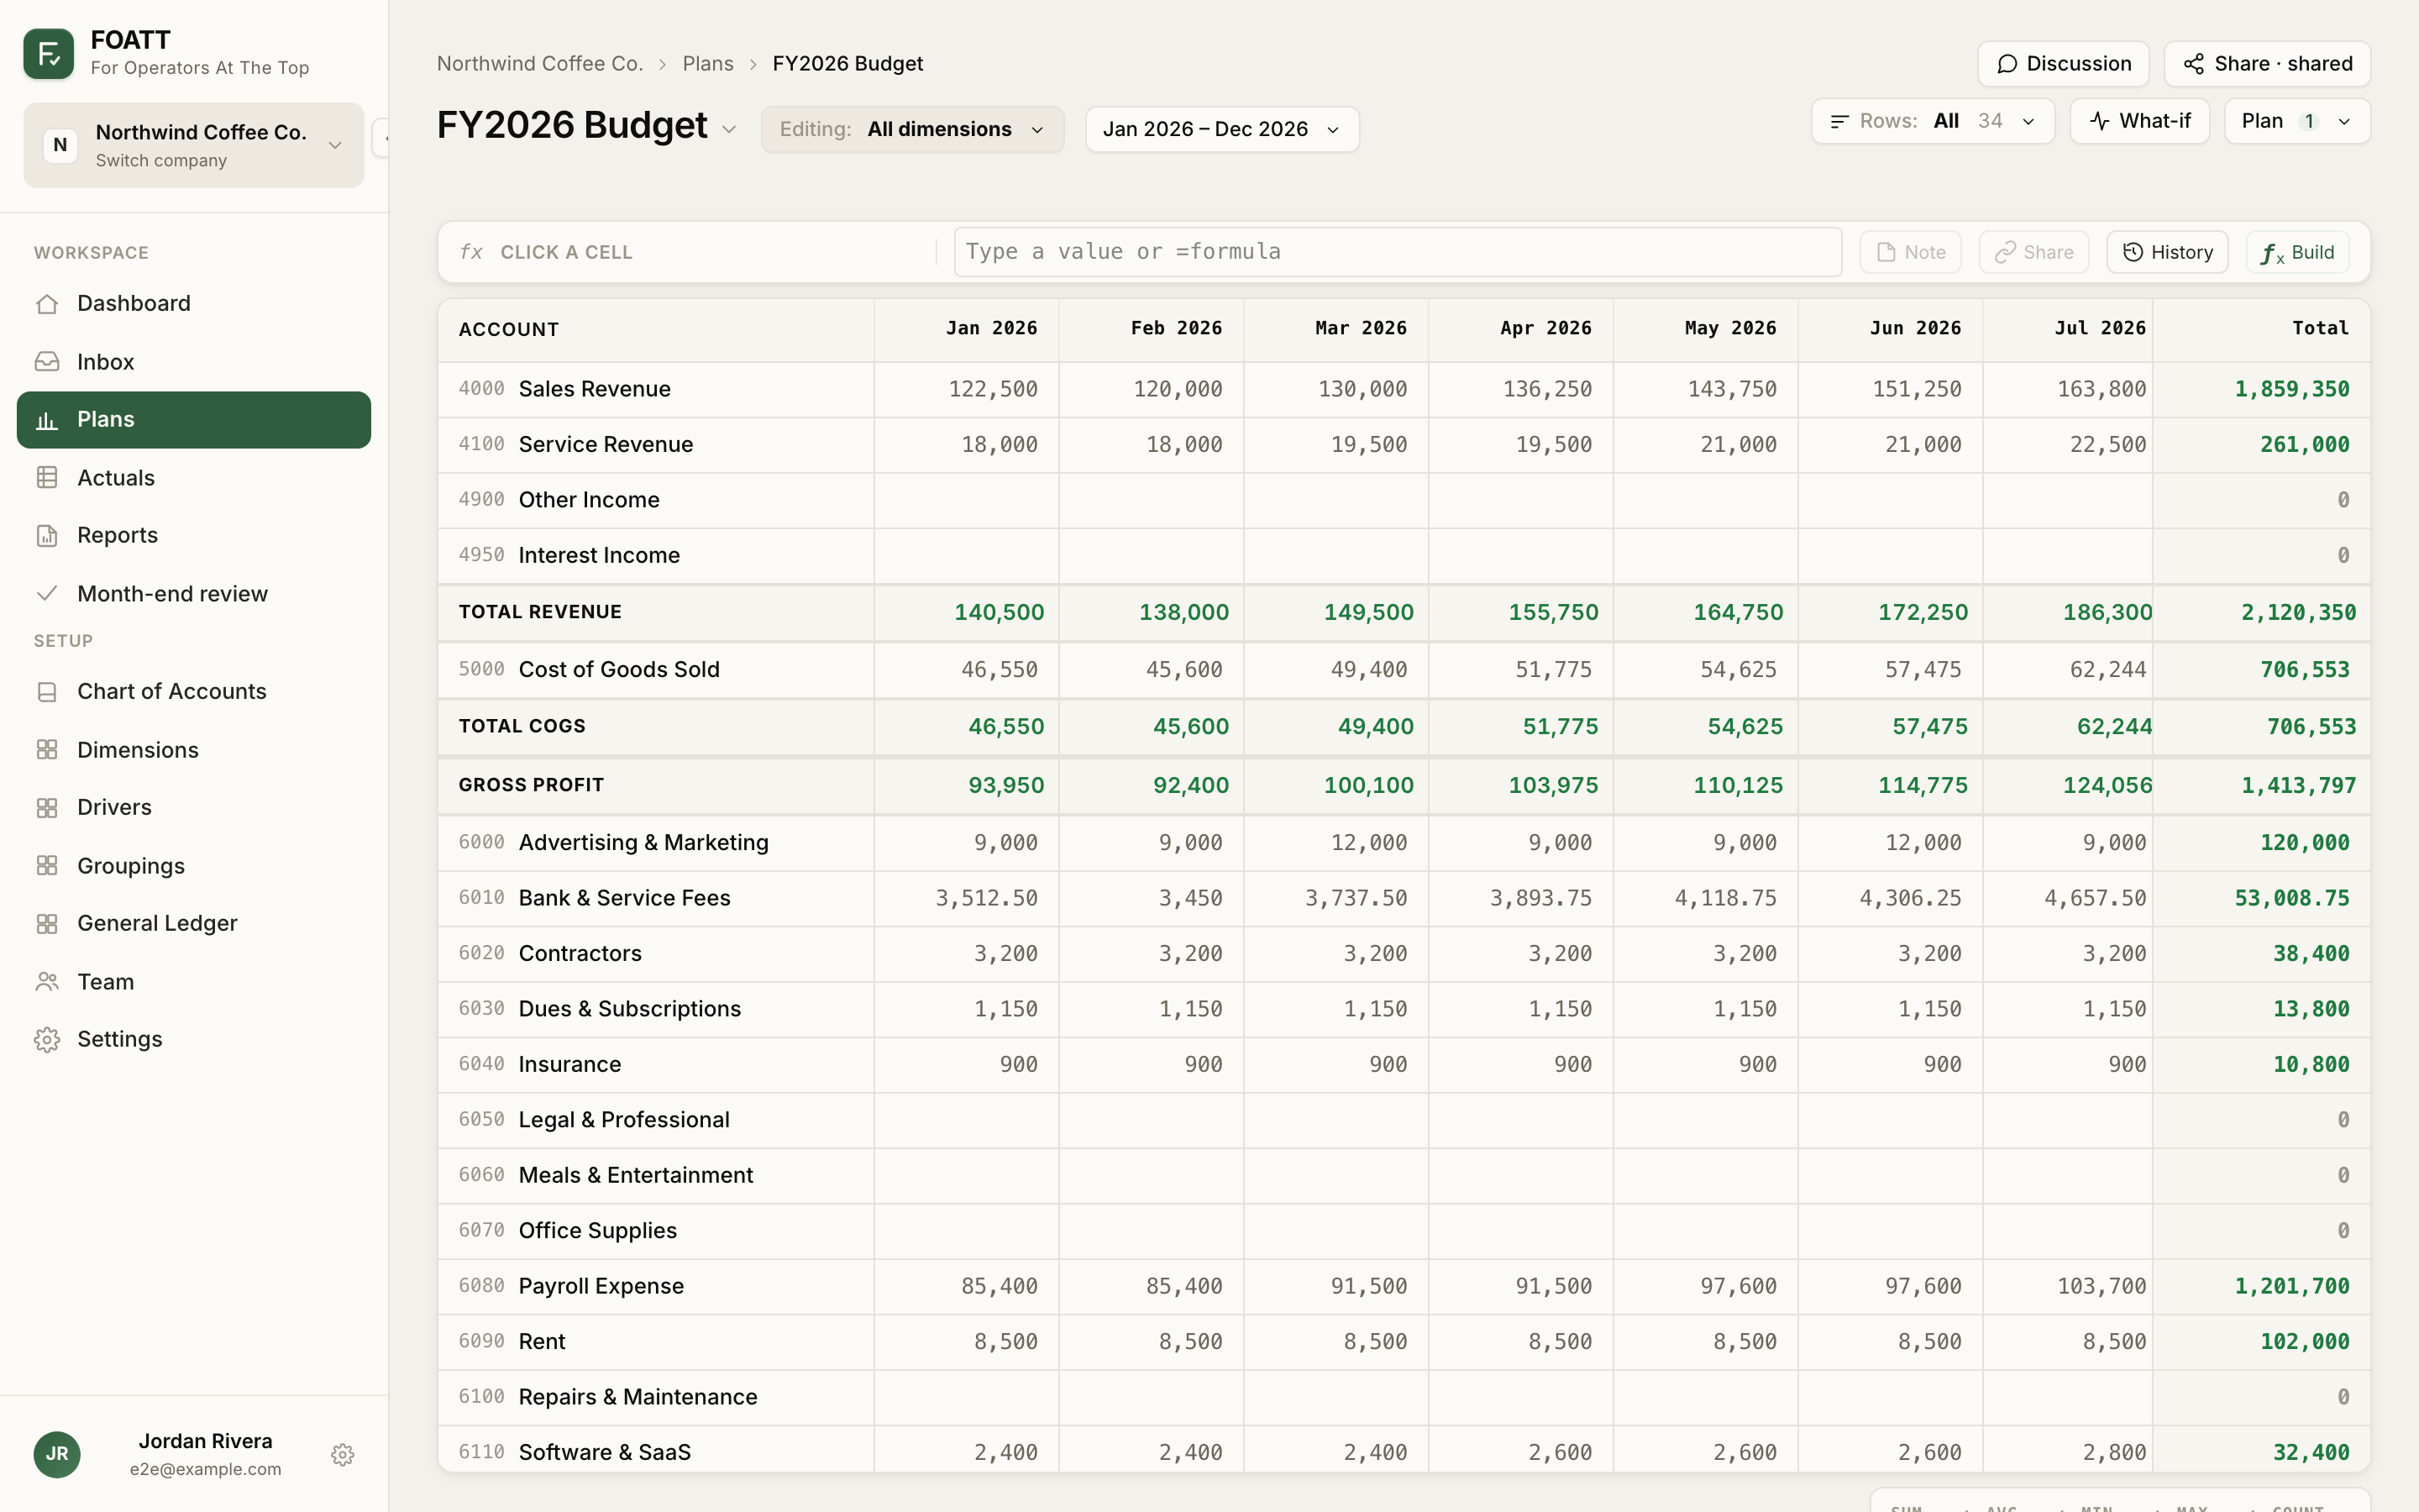Open the Dashboard home icon
2419x1512 pixels.
tap(47, 304)
